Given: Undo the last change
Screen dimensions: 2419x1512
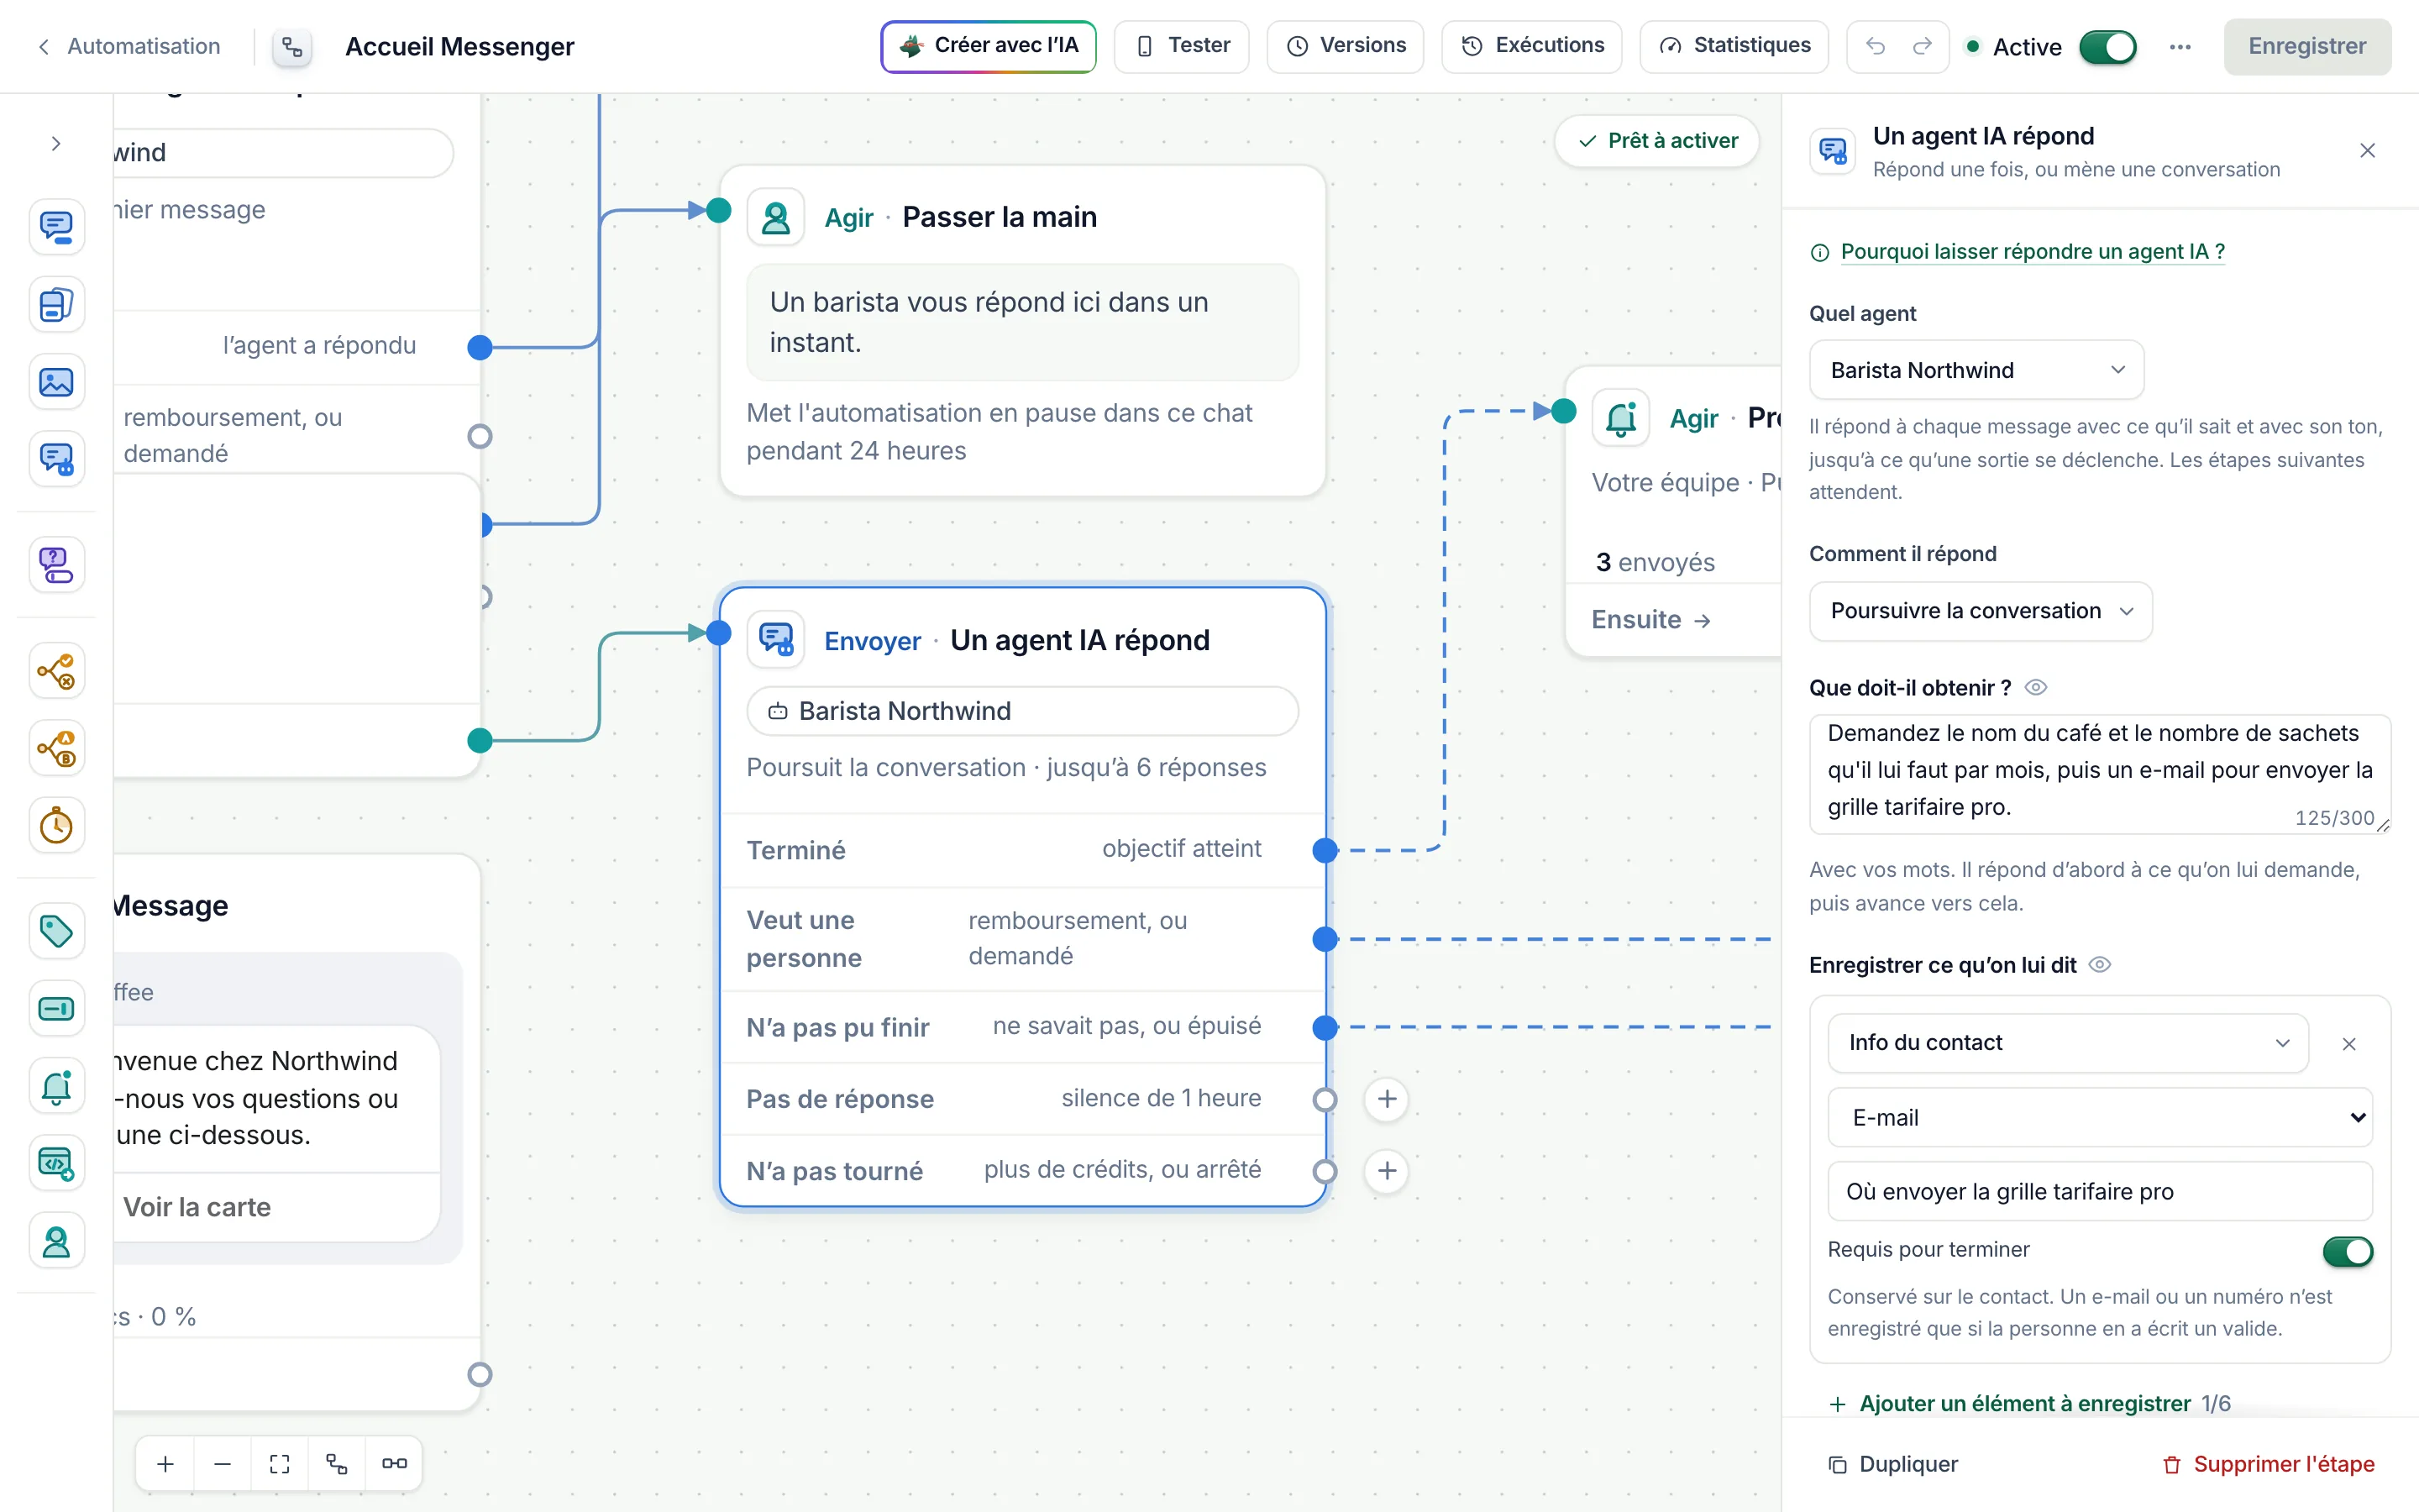Looking at the screenshot, I should pos(1876,46).
